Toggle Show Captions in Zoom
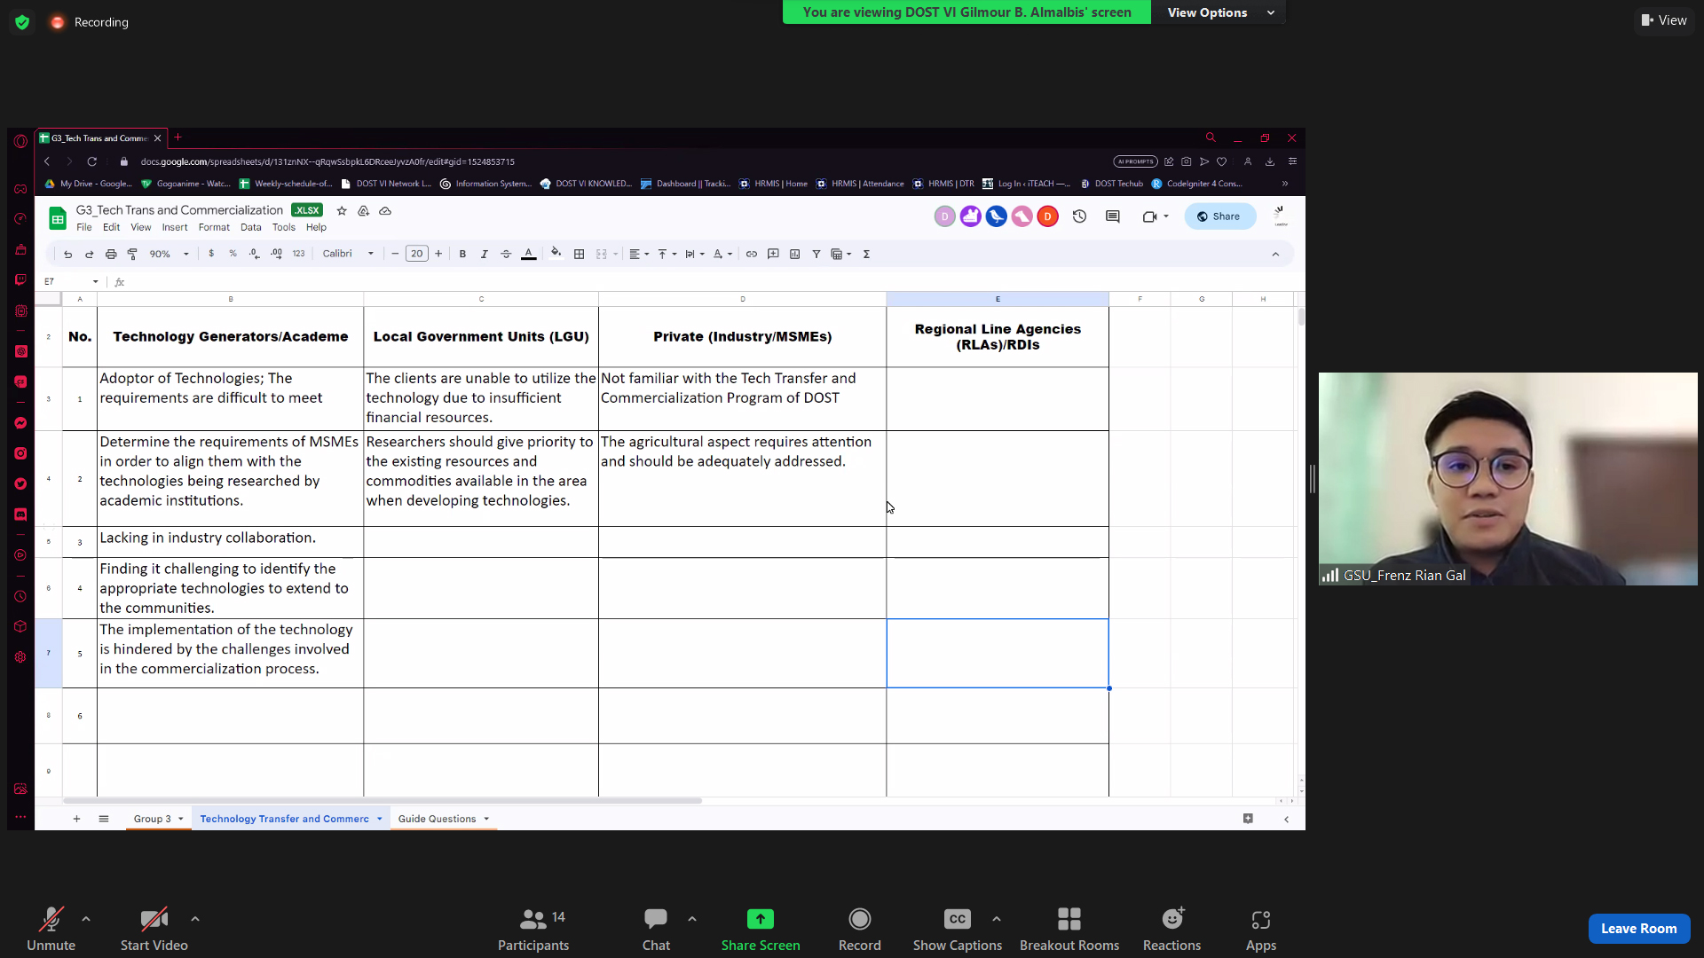1704x958 pixels. click(x=958, y=929)
